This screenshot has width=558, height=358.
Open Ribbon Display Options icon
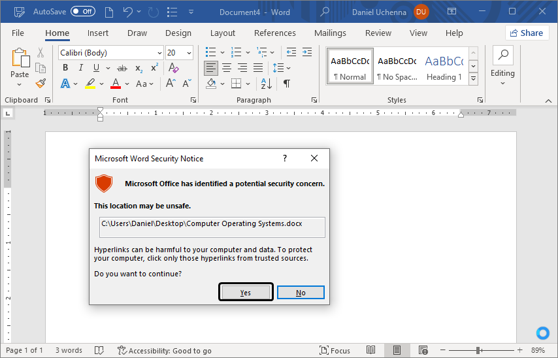pyautogui.click(x=451, y=11)
